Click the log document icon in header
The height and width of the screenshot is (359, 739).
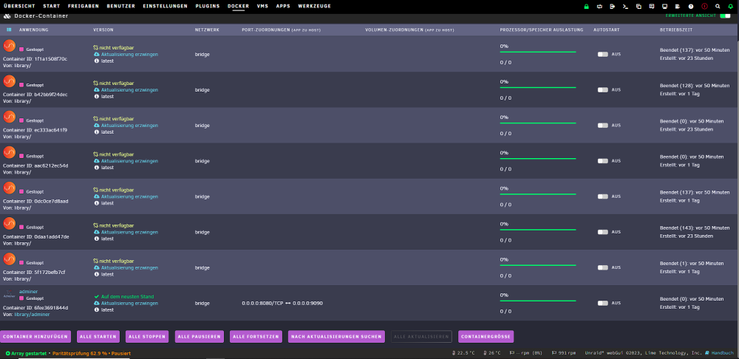678,7
